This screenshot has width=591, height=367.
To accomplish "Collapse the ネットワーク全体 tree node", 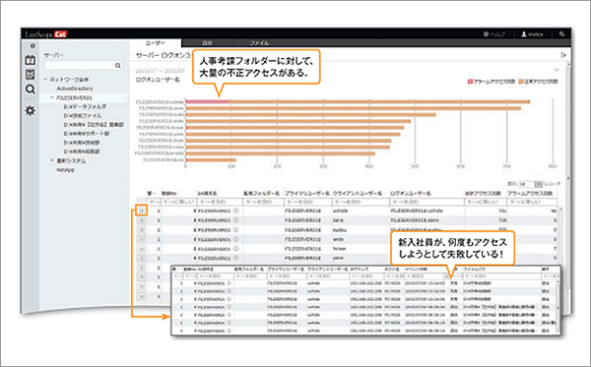I will pyautogui.click(x=45, y=80).
